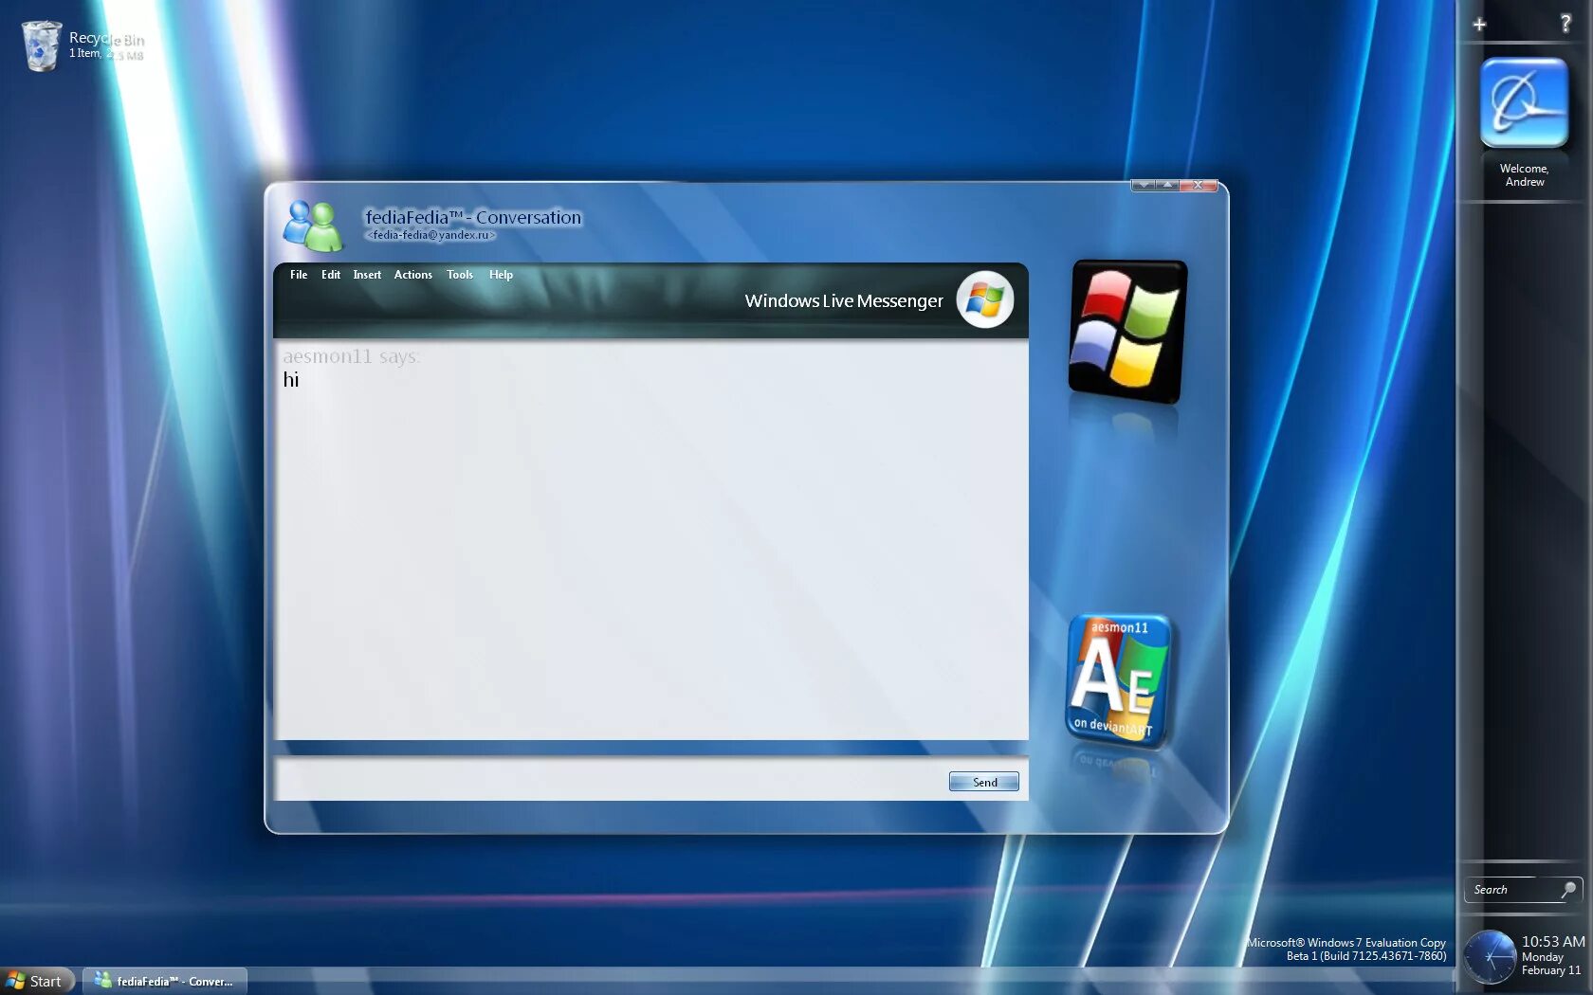This screenshot has width=1593, height=995.
Task: Open the Actions menu
Action: point(412,275)
